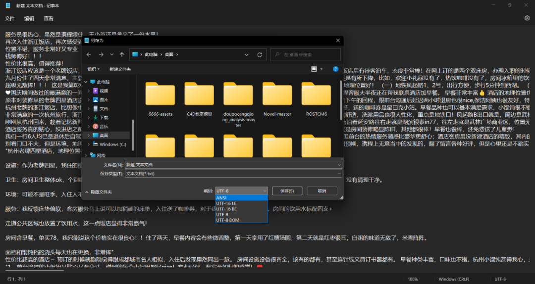Open 图片 in the navigation tree

[x=104, y=100]
